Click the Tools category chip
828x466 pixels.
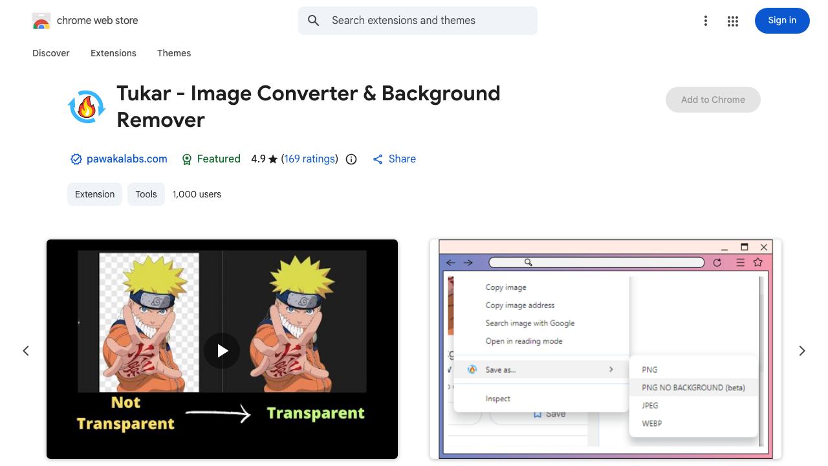tap(146, 194)
